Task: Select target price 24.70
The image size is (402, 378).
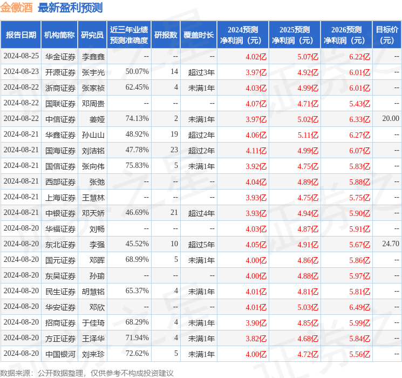Action: (391, 244)
